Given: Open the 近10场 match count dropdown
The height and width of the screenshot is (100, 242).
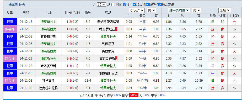Looking at the screenshot, I should [101, 5].
